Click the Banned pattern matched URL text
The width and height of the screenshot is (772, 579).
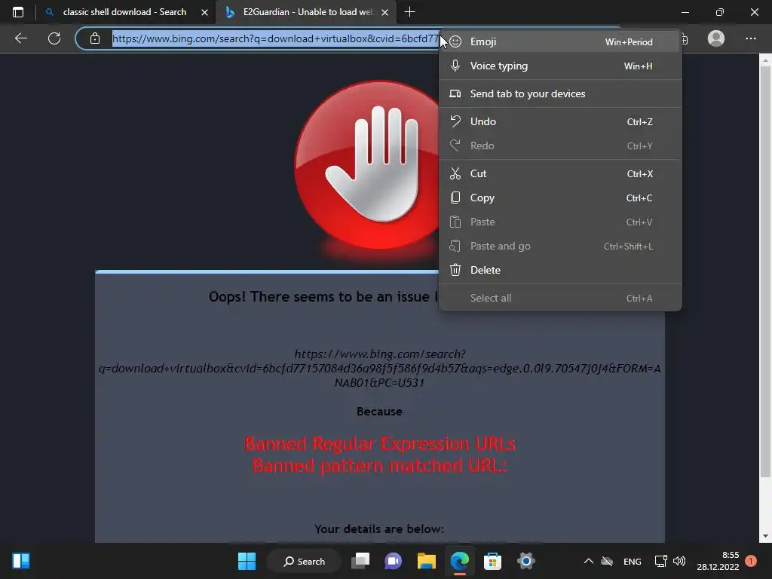coord(380,466)
